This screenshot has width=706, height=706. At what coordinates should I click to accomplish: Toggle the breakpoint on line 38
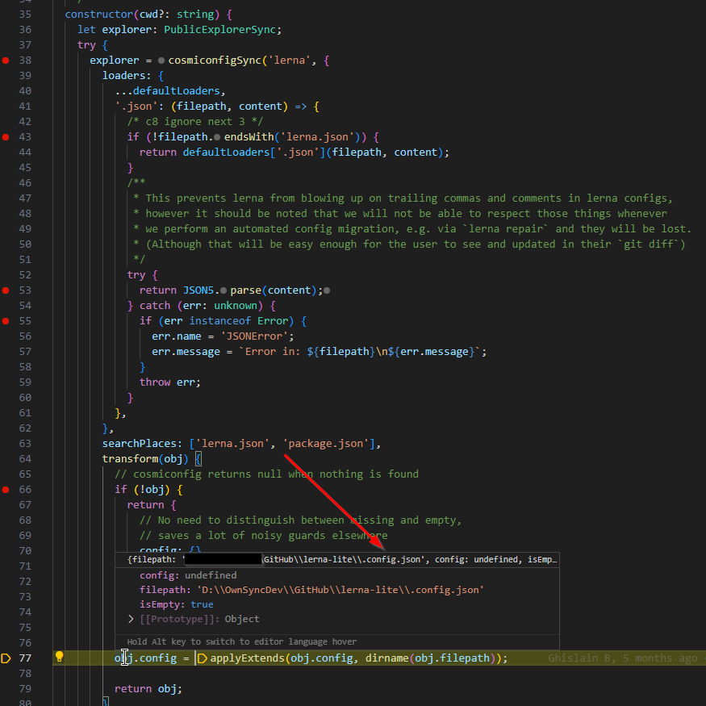pyautogui.click(x=5, y=60)
